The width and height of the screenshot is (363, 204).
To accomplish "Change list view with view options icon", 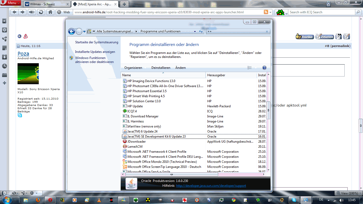I will click(249, 68).
